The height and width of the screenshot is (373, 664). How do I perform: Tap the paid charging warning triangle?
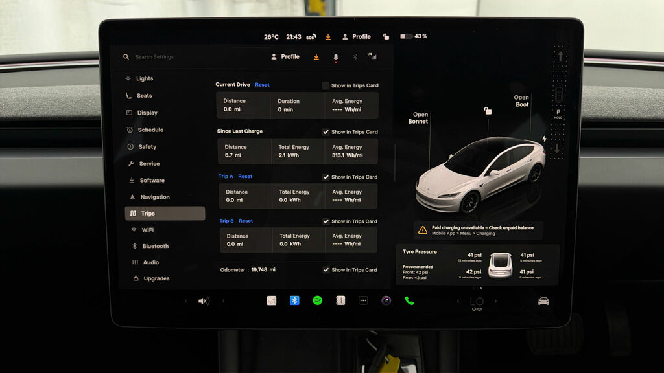click(x=423, y=231)
